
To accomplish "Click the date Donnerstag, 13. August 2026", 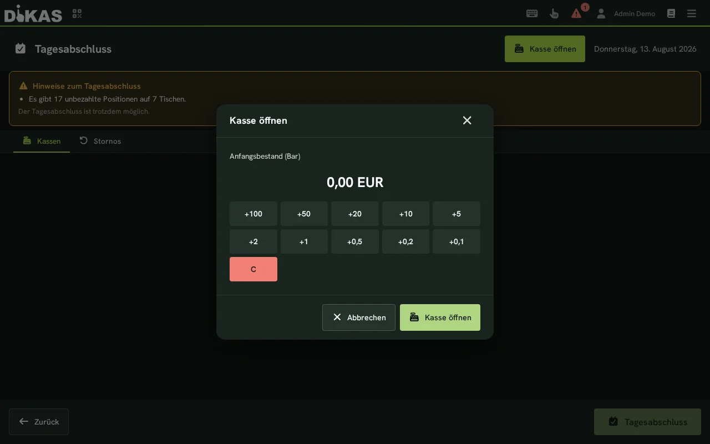I will tap(645, 49).
